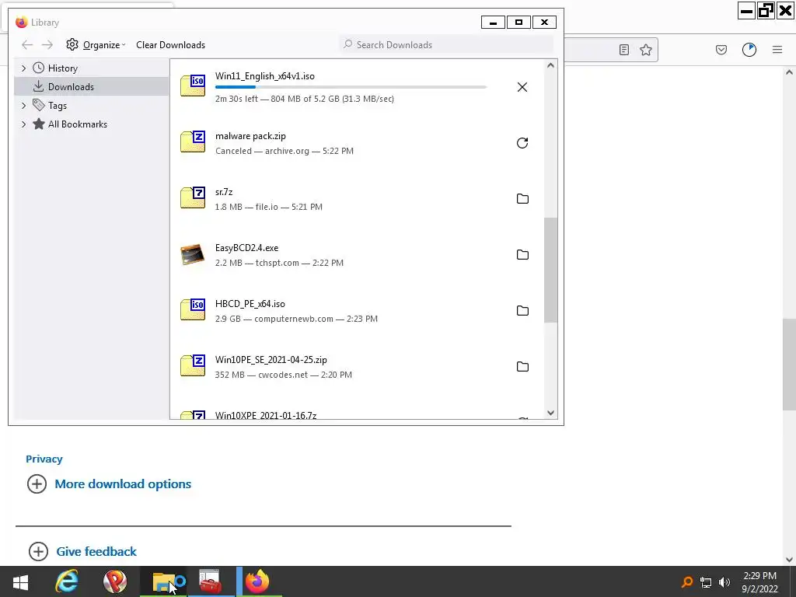Screen dimensions: 796x597
Task: Open File Explorer from the taskbar
Action: click(163, 581)
